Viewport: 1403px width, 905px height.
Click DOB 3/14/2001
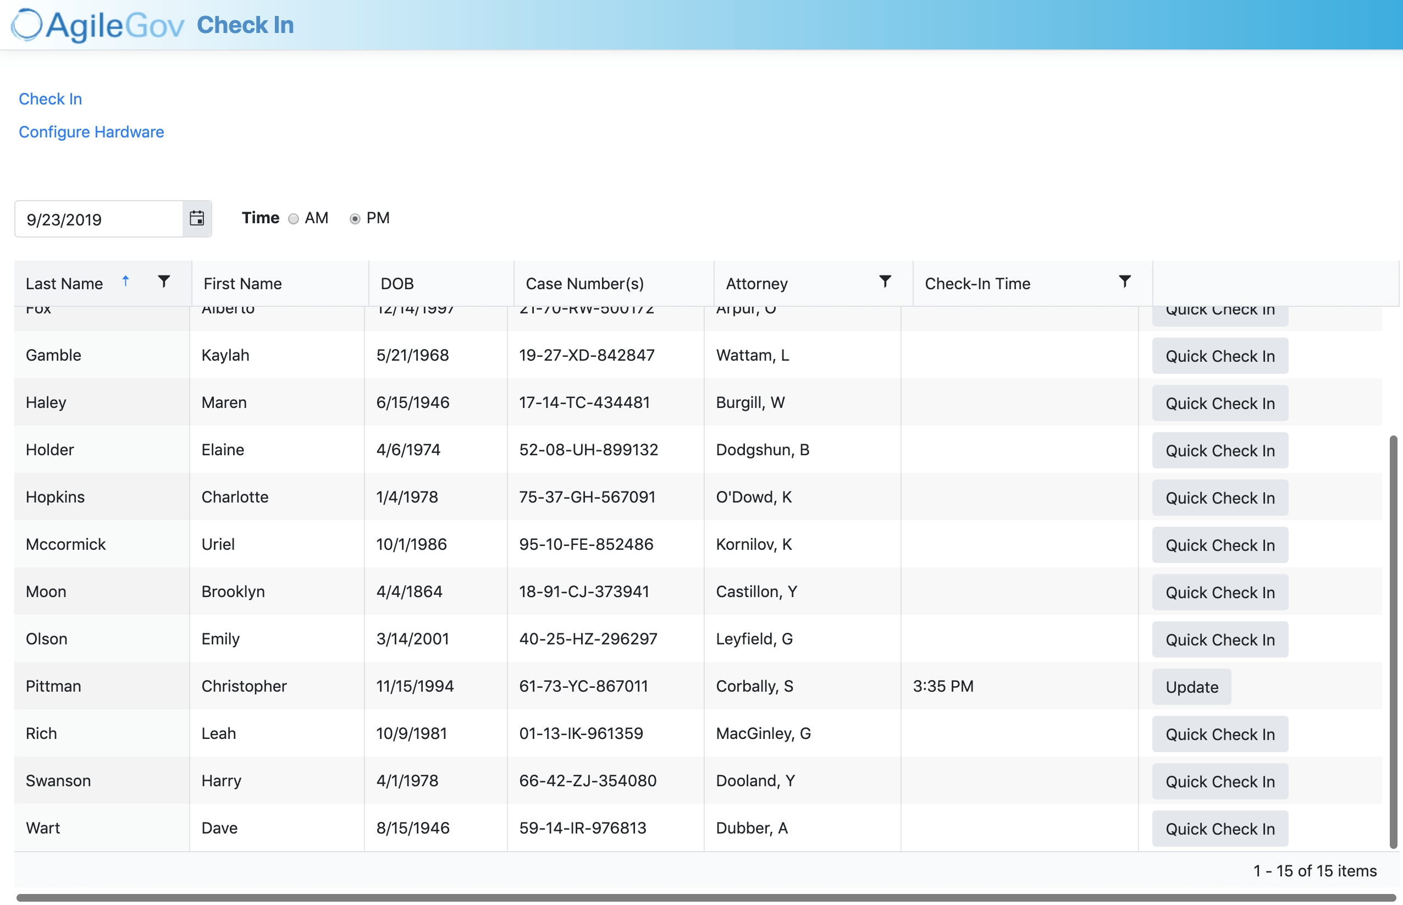[412, 639]
